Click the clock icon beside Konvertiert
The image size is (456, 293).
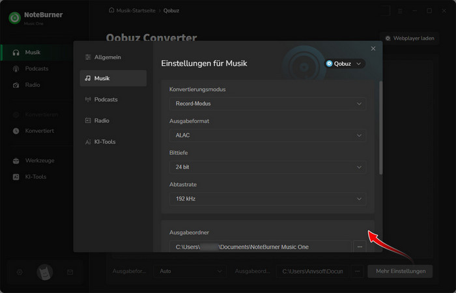pos(16,131)
